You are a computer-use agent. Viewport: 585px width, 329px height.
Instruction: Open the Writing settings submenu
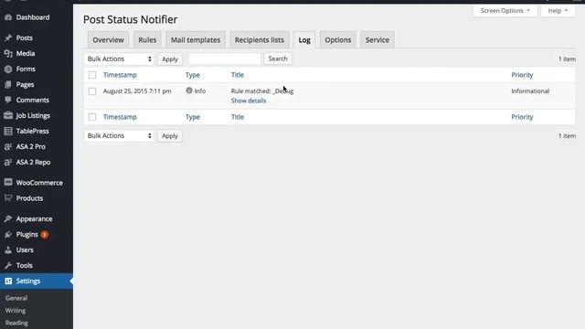(x=16, y=311)
